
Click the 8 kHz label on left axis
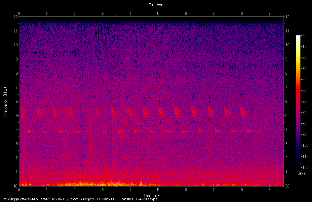tap(17, 73)
